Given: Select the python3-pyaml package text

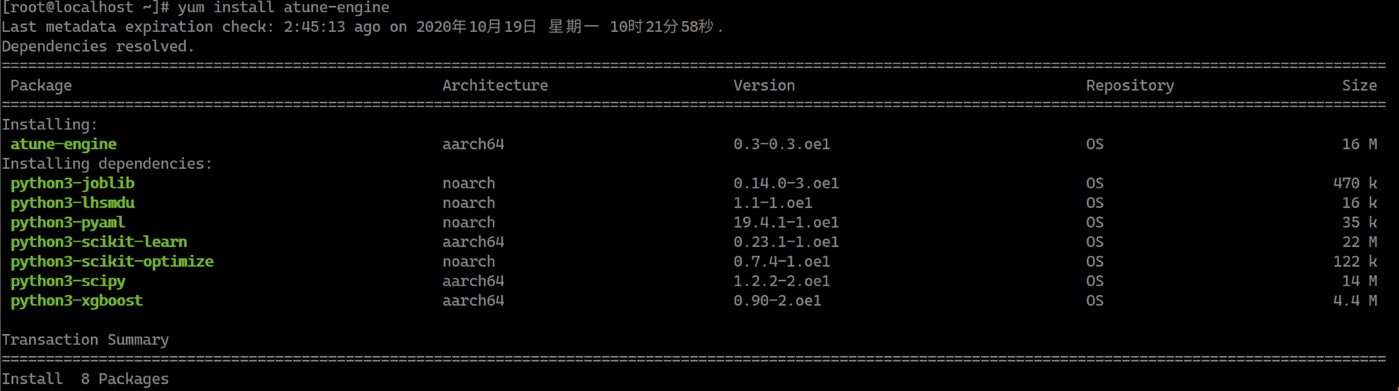Looking at the screenshot, I should click(x=67, y=222).
